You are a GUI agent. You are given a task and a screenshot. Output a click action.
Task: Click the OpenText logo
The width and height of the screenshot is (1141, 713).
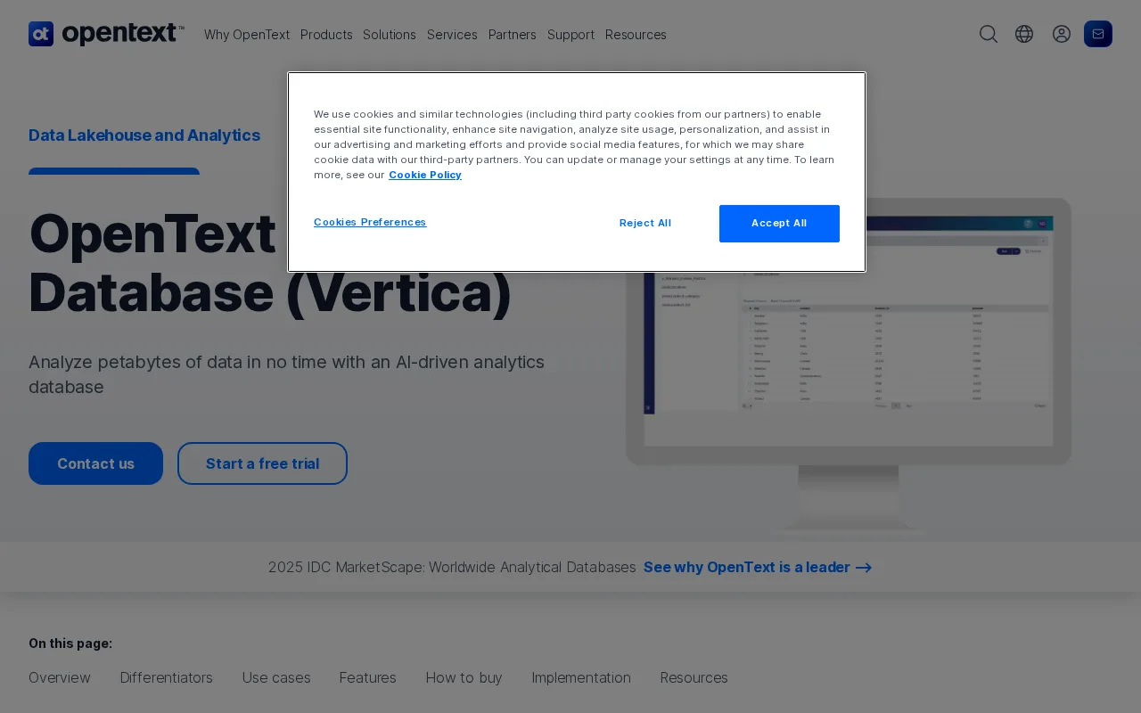106,34
